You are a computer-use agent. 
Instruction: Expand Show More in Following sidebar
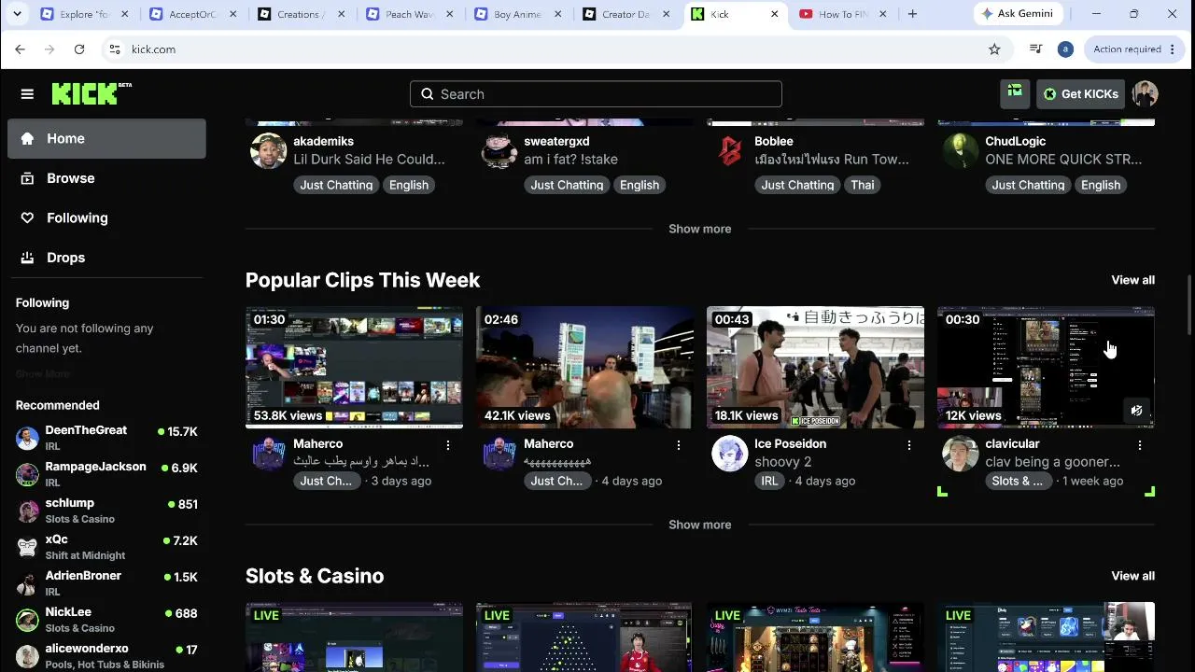coord(43,373)
